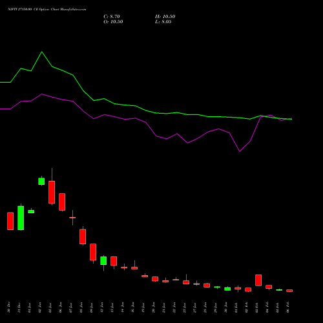Click the 30 Dec date label
323x323 pixels.
pyautogui.click(x=9, y=307)
